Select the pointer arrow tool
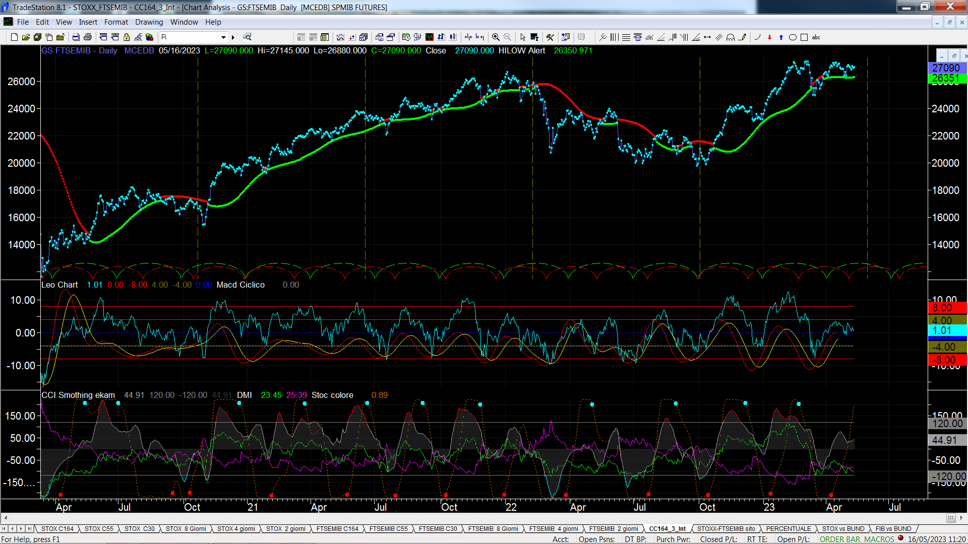Image resolution: width=968 pixels, height=544 pixels. 522,37
